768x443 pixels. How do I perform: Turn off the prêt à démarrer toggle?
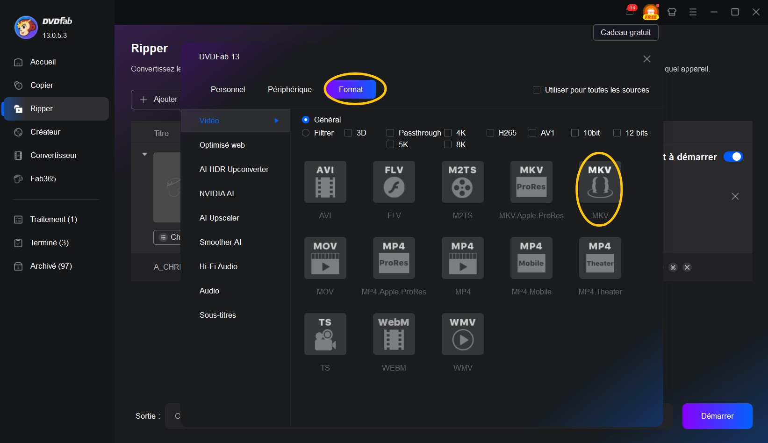click(x=733, y=157)
